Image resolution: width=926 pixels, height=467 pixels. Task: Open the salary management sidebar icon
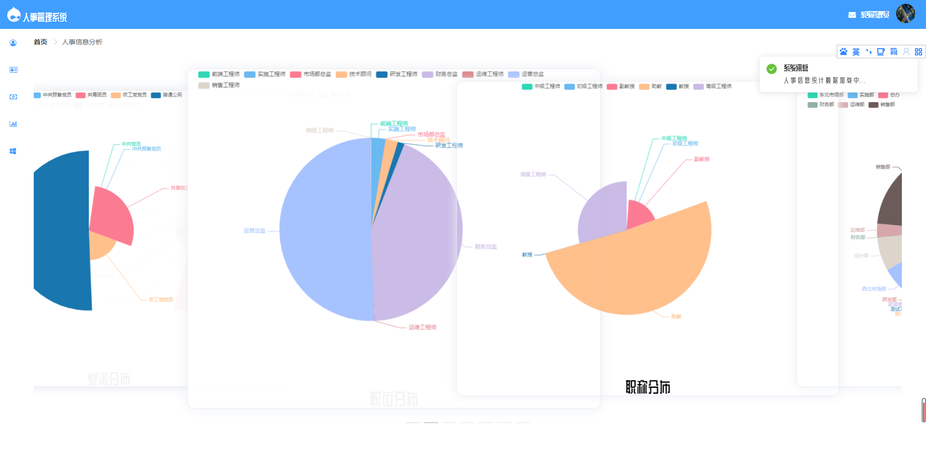point(13,96)
